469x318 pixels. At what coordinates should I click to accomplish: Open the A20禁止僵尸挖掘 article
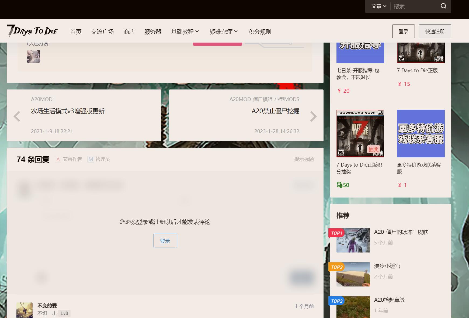pyautogui.click(x=275, y=111)
